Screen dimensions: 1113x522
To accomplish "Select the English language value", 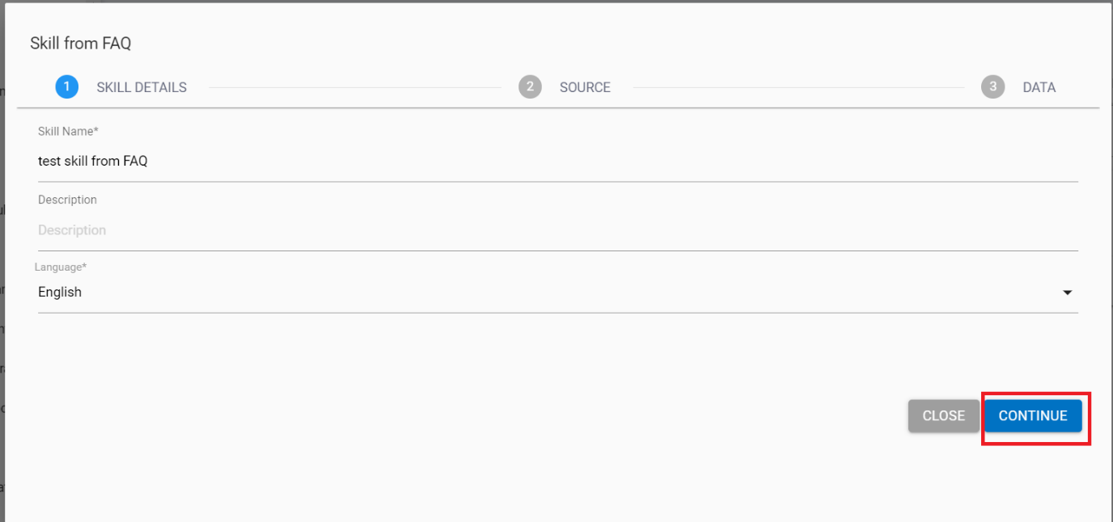I will (60, 293).
